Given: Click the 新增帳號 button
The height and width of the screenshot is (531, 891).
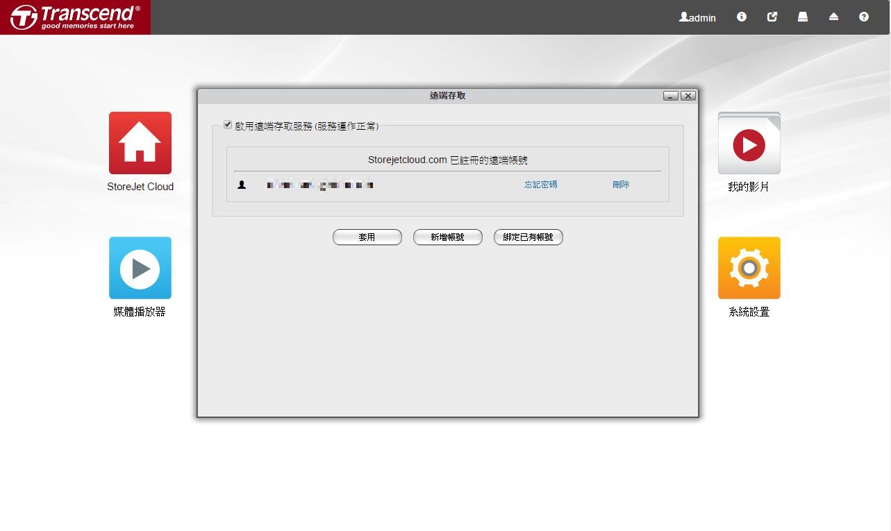Looking at the screenshot, I should [x=448, y=237].
